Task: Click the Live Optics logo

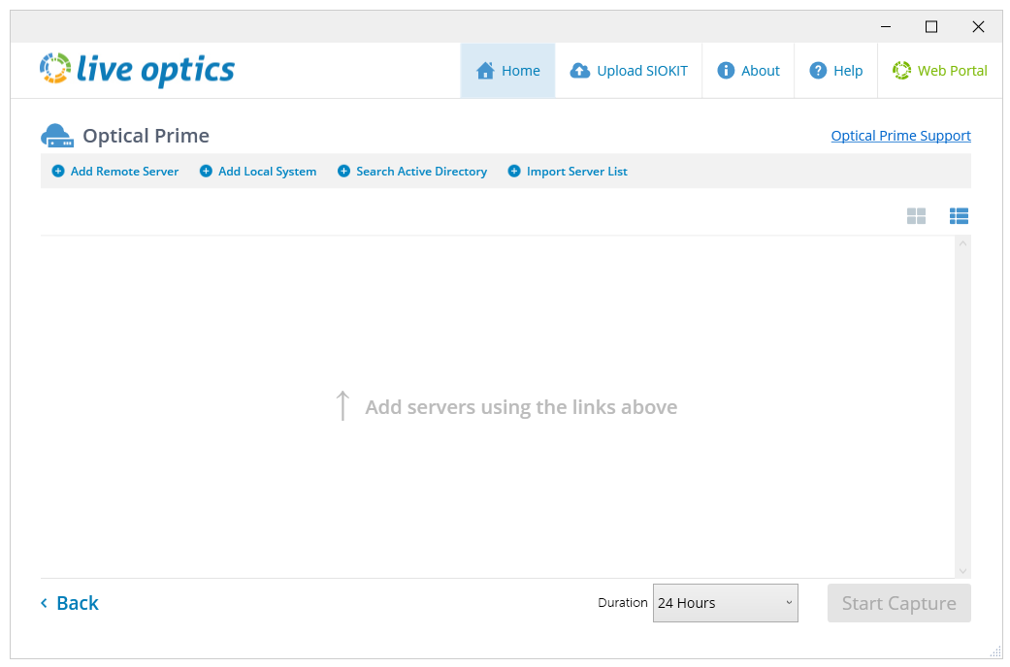Action: 136,69
